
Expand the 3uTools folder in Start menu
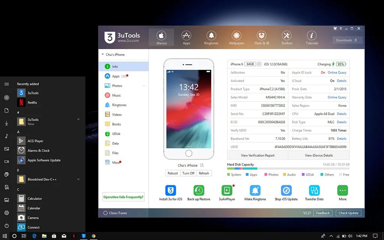pyautogui.click(x=78, y=119)
